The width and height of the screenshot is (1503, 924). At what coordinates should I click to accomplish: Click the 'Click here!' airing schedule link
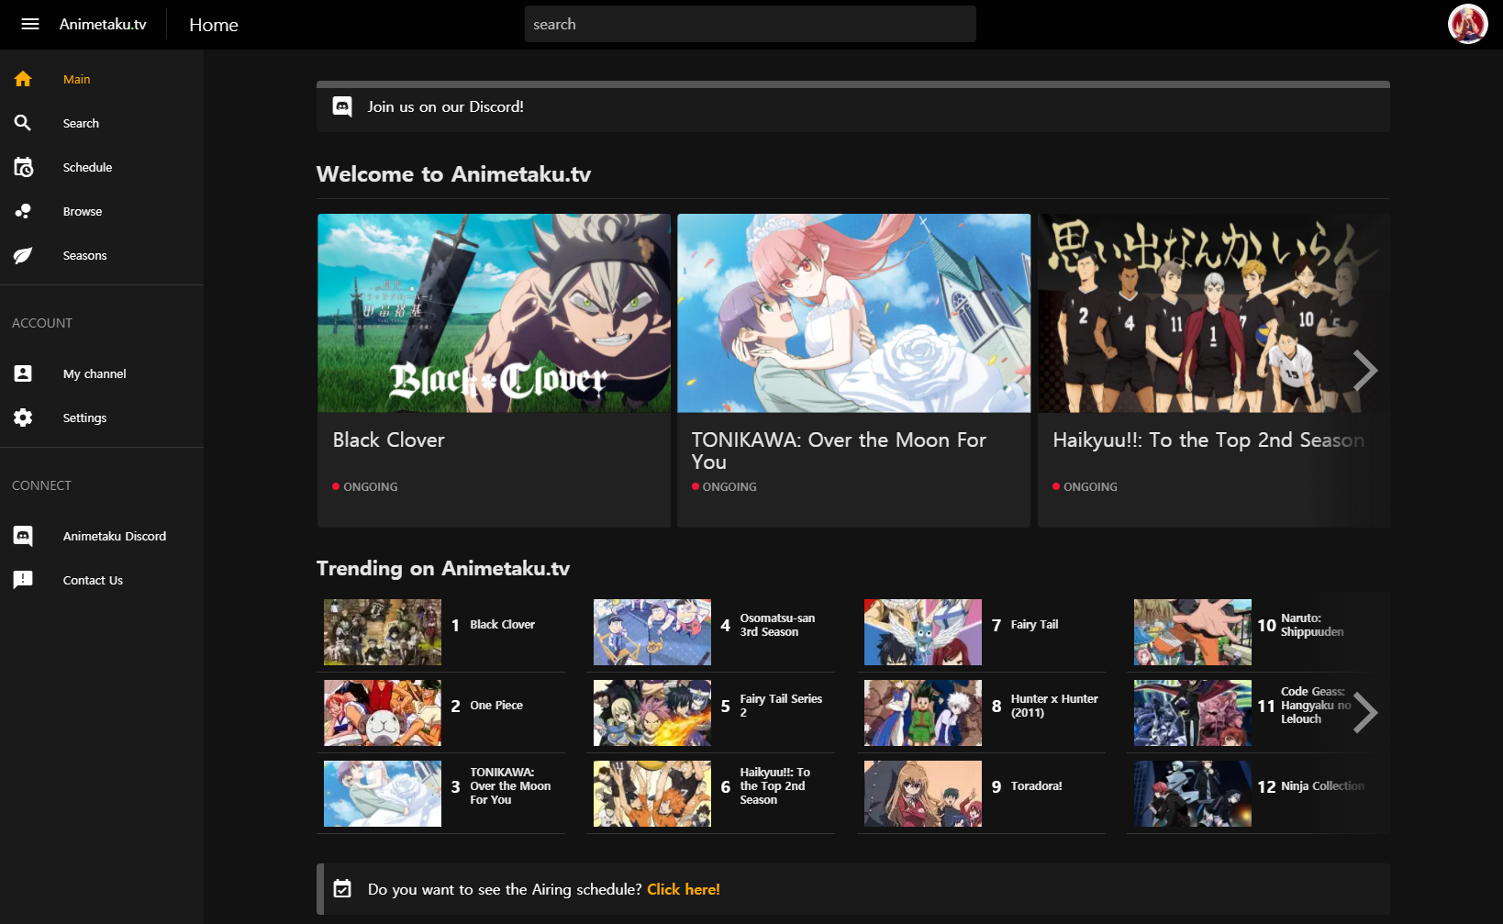683,889
